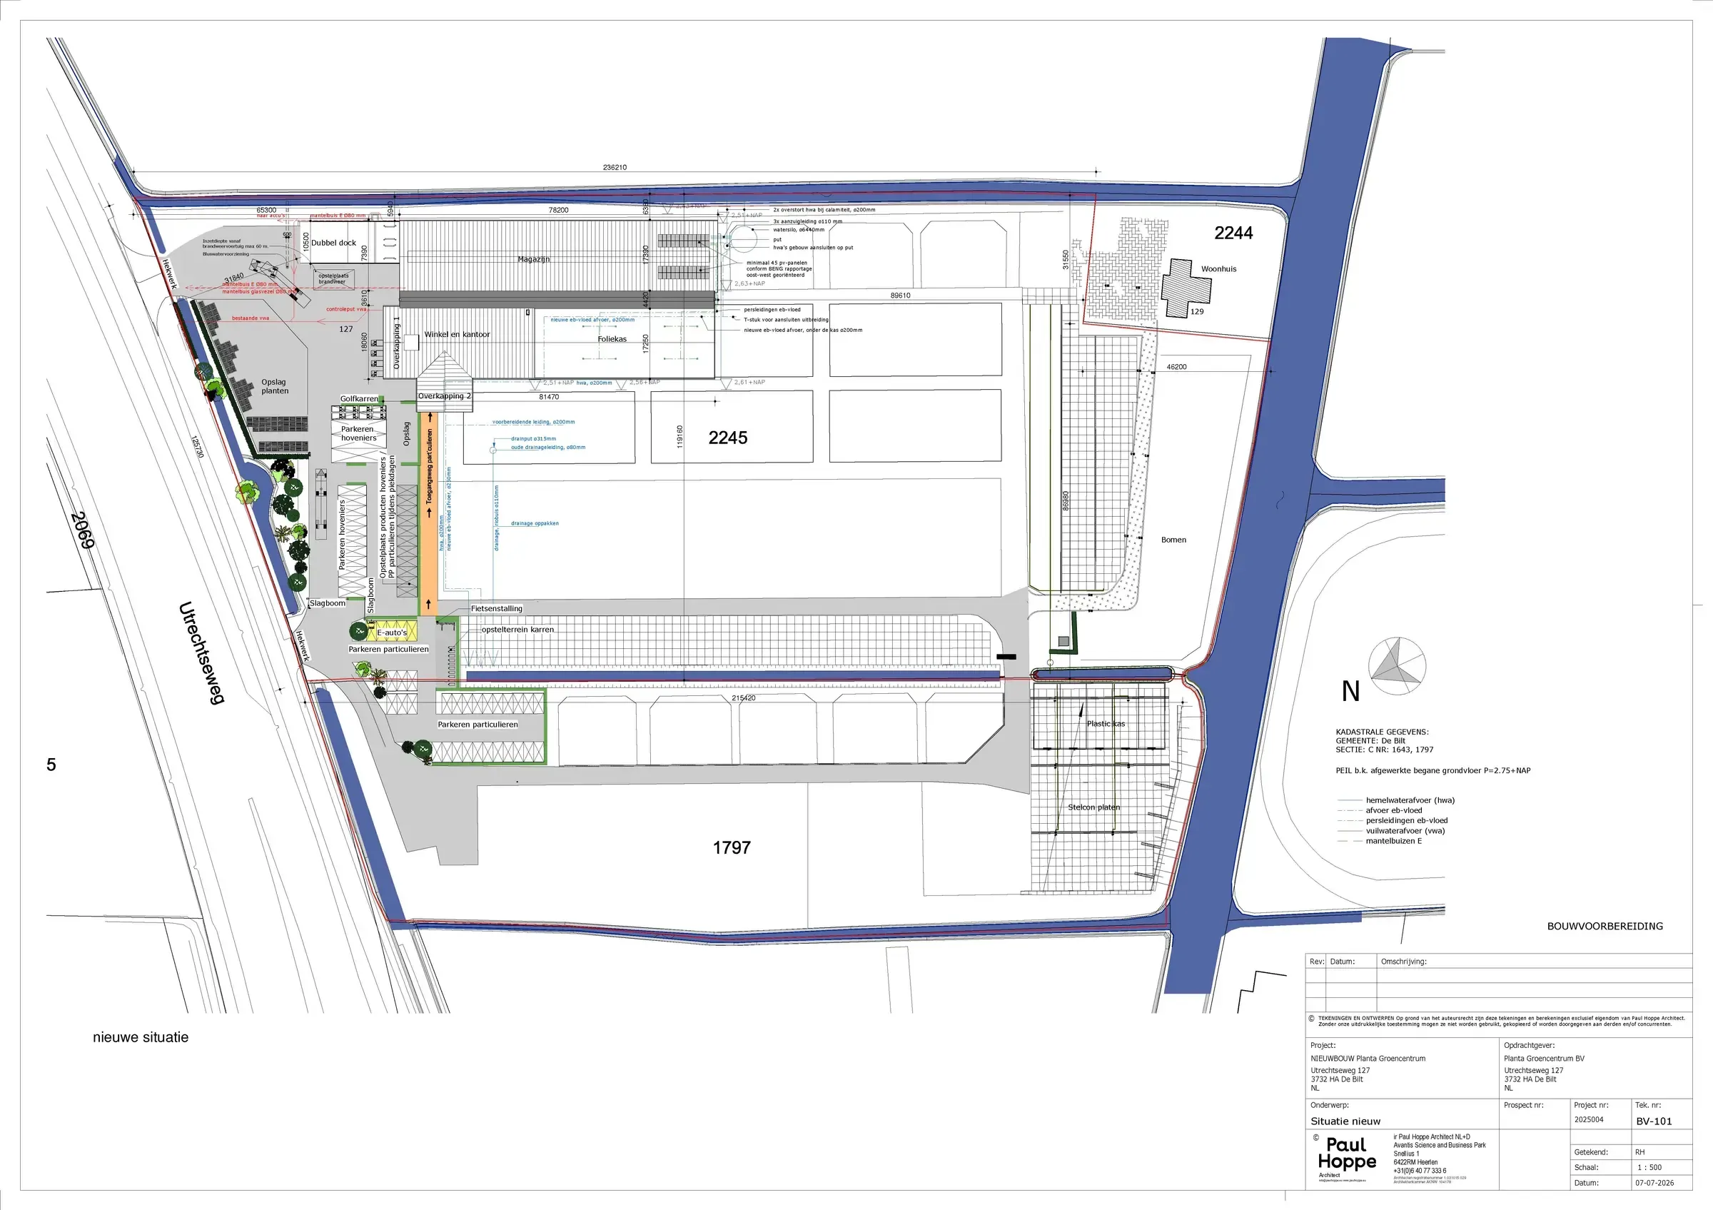The image size is (1713, 1210).
Task: Click 'NIEUWBOUW Planta Groencentrum' project name
Action: click(x=1368, y=1059)
